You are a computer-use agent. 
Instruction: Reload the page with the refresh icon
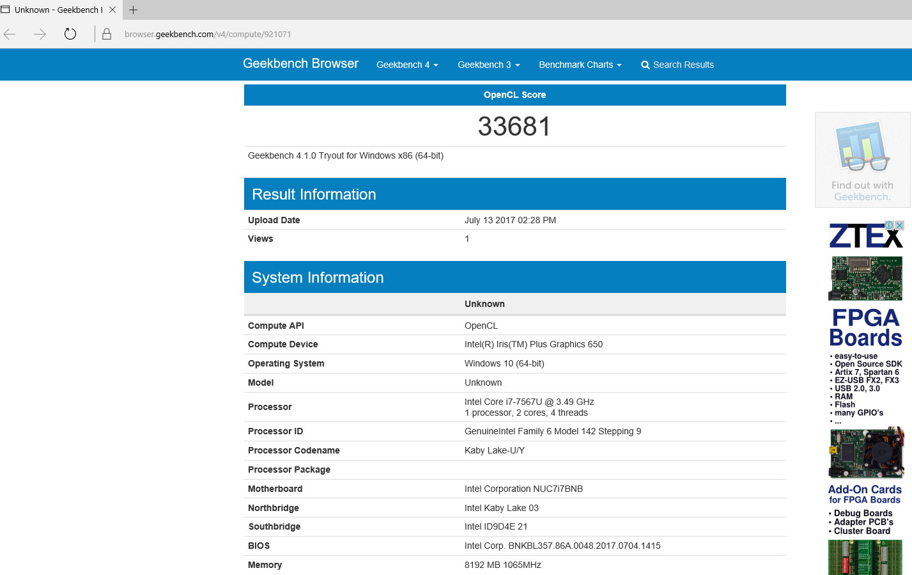click(70, 34)
